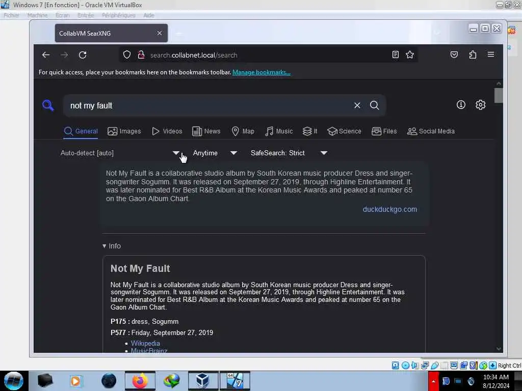Screen dimensions: 522x391
Task: Open the VirtualBox Périphériques menu
Action: [118, 15]
